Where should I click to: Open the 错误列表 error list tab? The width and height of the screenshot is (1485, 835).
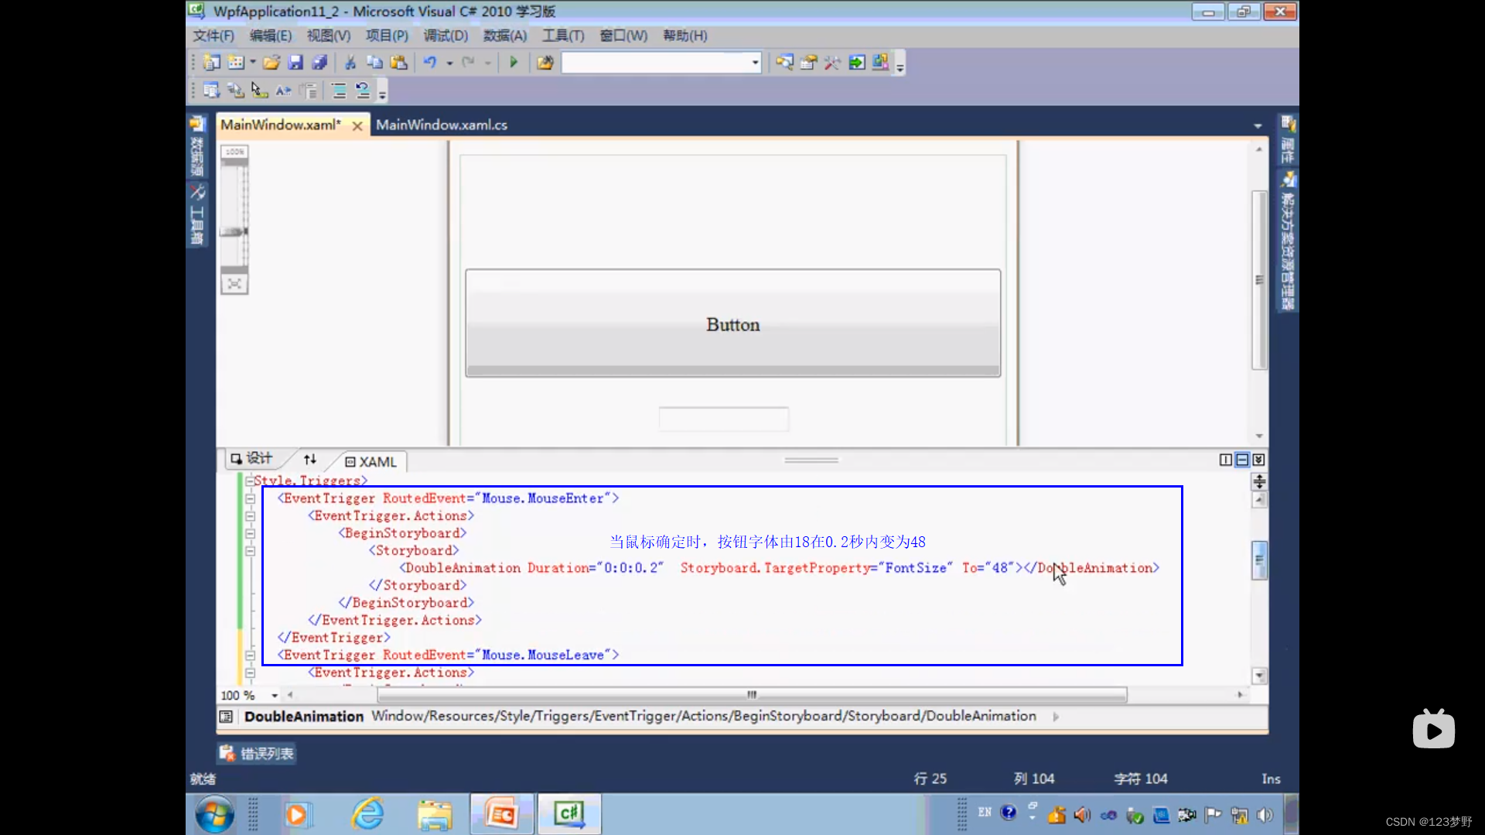pyautogui.click(x=257, y=754)
